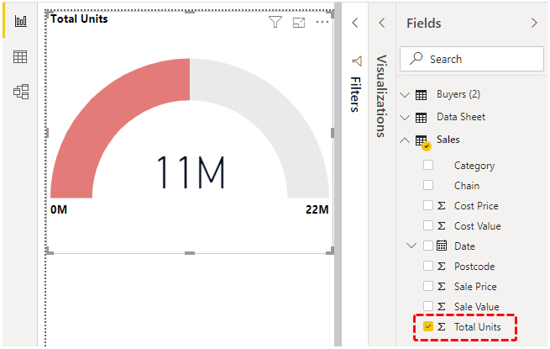
Task: Expand the Date hierarchy
Action: coord(411,246)
